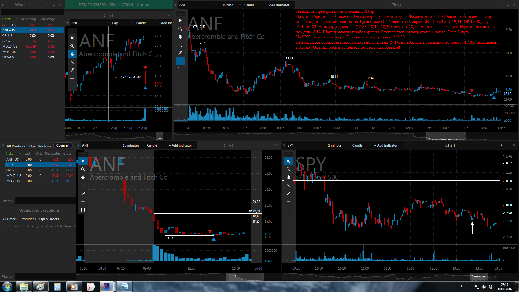Open the 1 minute timeframe dropdown in SPY chart

pyautogui.click(x=338, y=145)
